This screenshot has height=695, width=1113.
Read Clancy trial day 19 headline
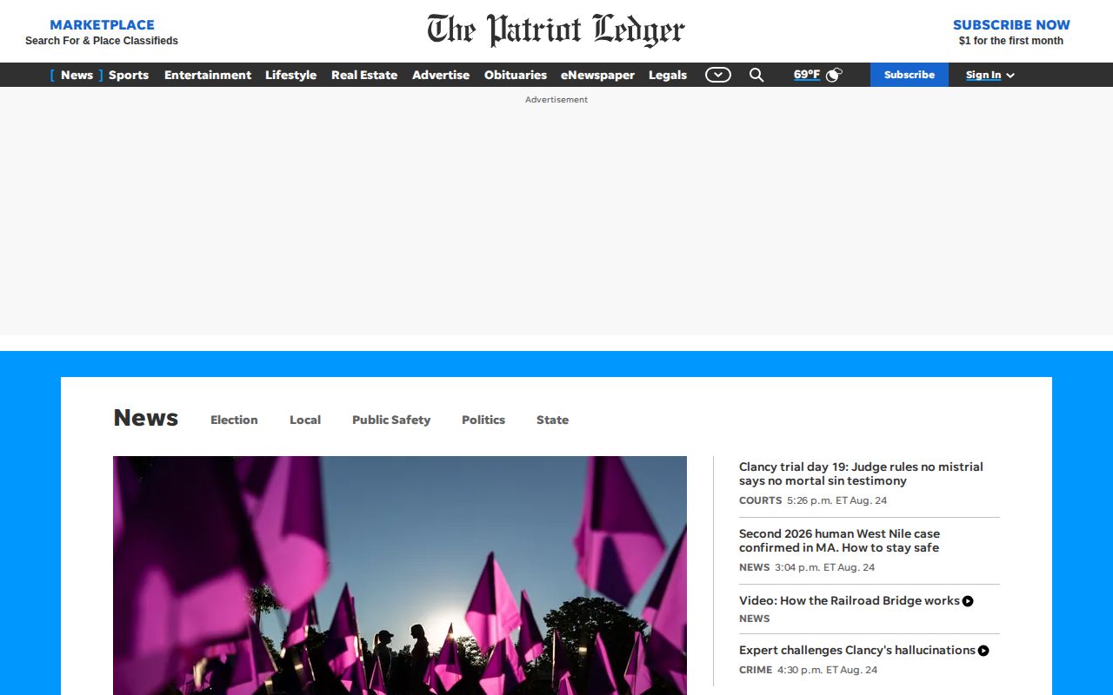[861, 473]
